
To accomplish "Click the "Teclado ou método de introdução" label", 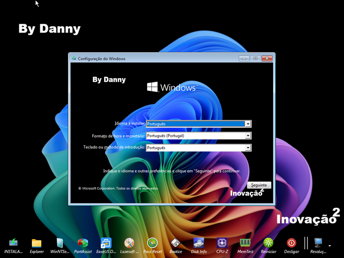I will coord(114,147).
